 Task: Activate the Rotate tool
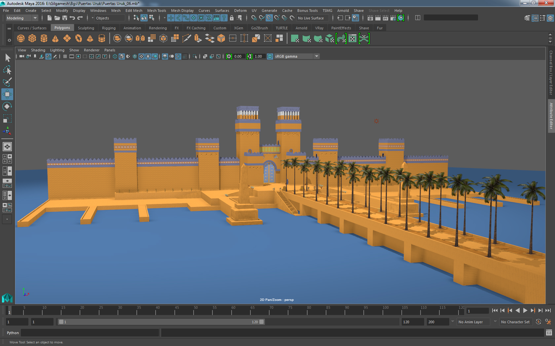(x=7, y=106)
